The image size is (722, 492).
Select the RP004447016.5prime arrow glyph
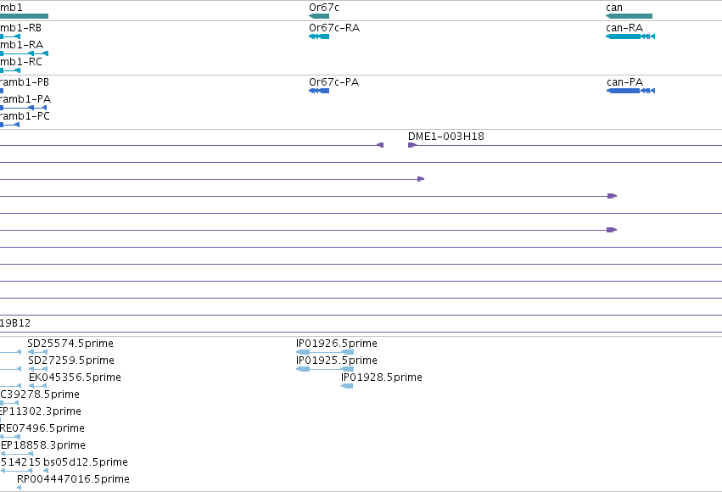(19, 488)
